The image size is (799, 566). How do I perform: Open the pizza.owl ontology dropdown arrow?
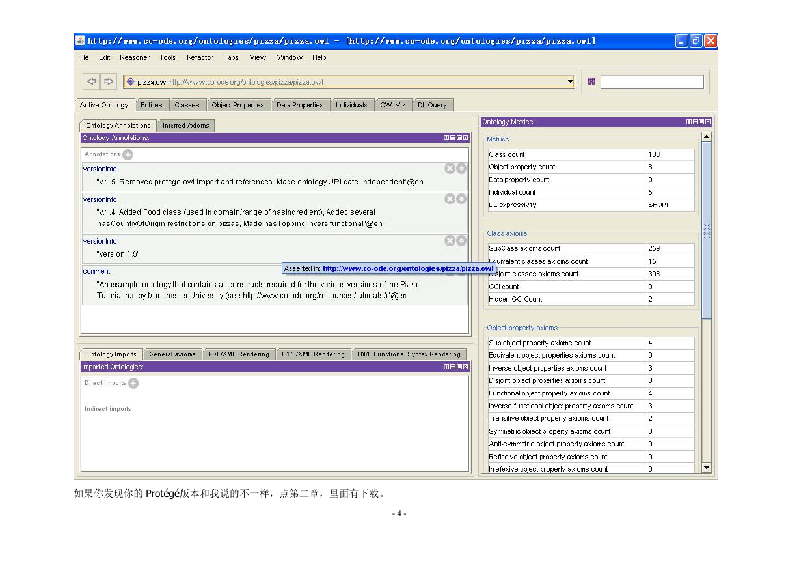point(571,82)
